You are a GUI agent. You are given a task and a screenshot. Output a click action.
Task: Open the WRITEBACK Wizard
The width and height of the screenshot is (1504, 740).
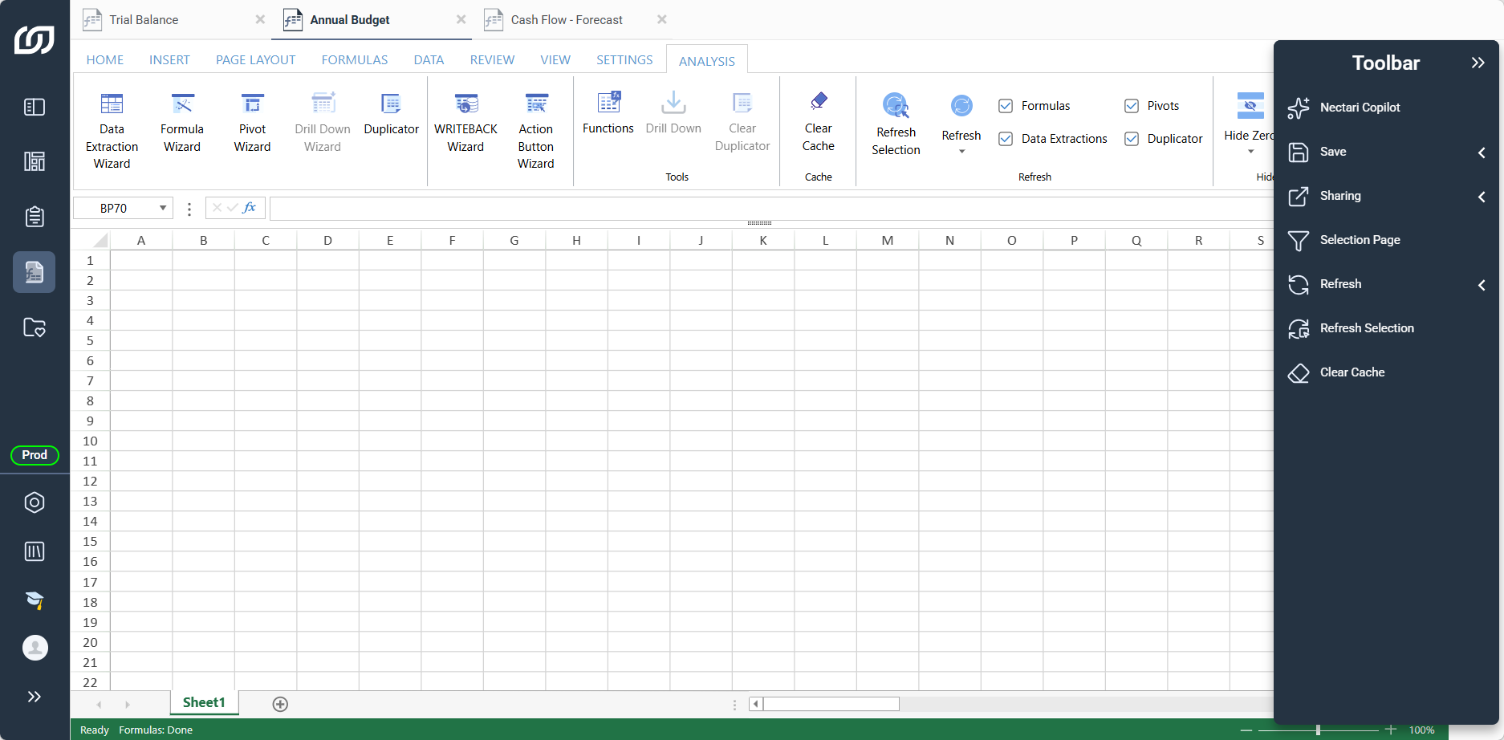465,123
